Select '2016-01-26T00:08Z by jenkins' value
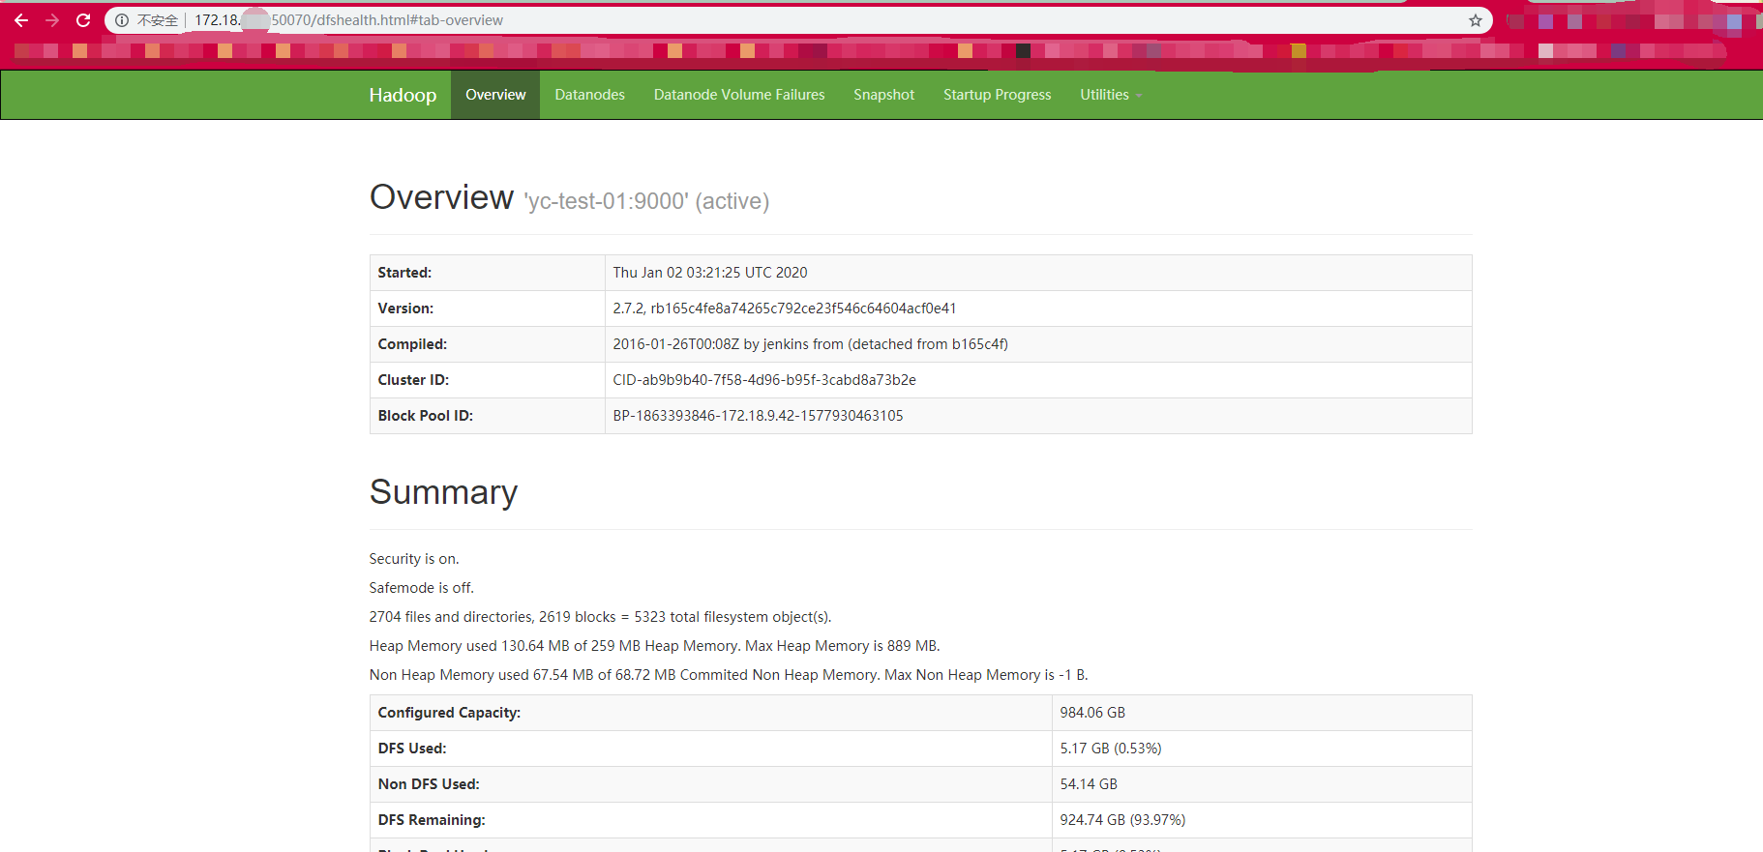This screenshot has width=1763, height=852. coord(810,344)
